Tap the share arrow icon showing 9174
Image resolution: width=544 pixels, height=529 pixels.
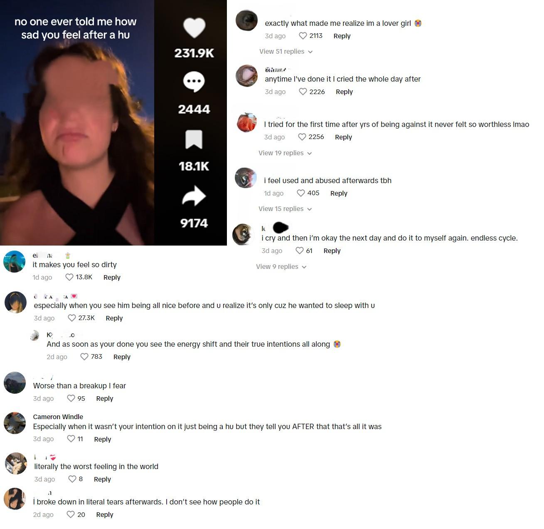(x=194, y=196)
